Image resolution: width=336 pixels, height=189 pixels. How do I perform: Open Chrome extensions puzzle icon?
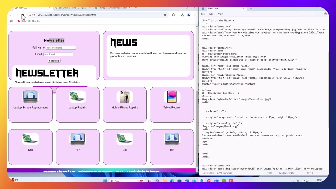tap(174, 15)
